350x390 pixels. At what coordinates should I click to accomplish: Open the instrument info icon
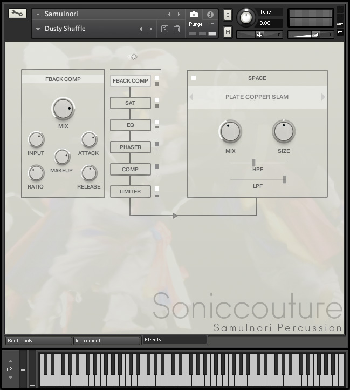[210, 15]
